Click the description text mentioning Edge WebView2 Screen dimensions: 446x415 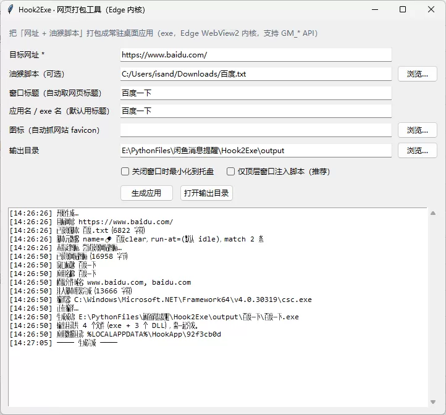pyautogui.click(x=163, y=33)
